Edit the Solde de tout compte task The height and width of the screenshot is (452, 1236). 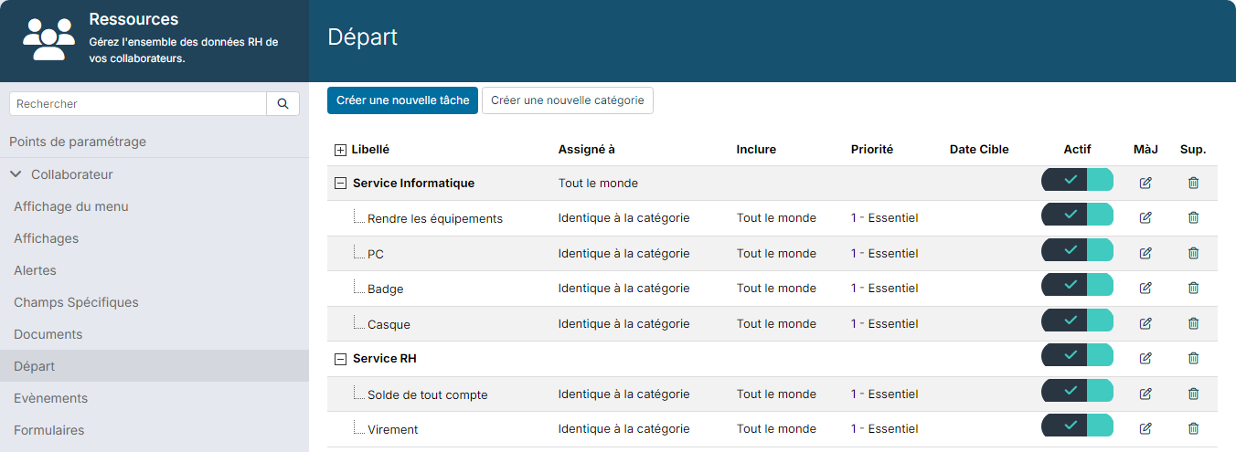pyautogui.click(x=1145, y=394)
